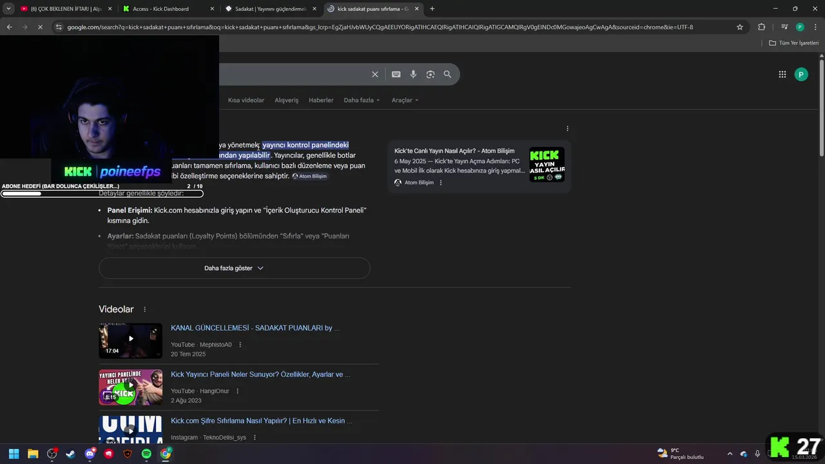Close the kick sadakat puanı sıfırlama tab

(416, 9)
